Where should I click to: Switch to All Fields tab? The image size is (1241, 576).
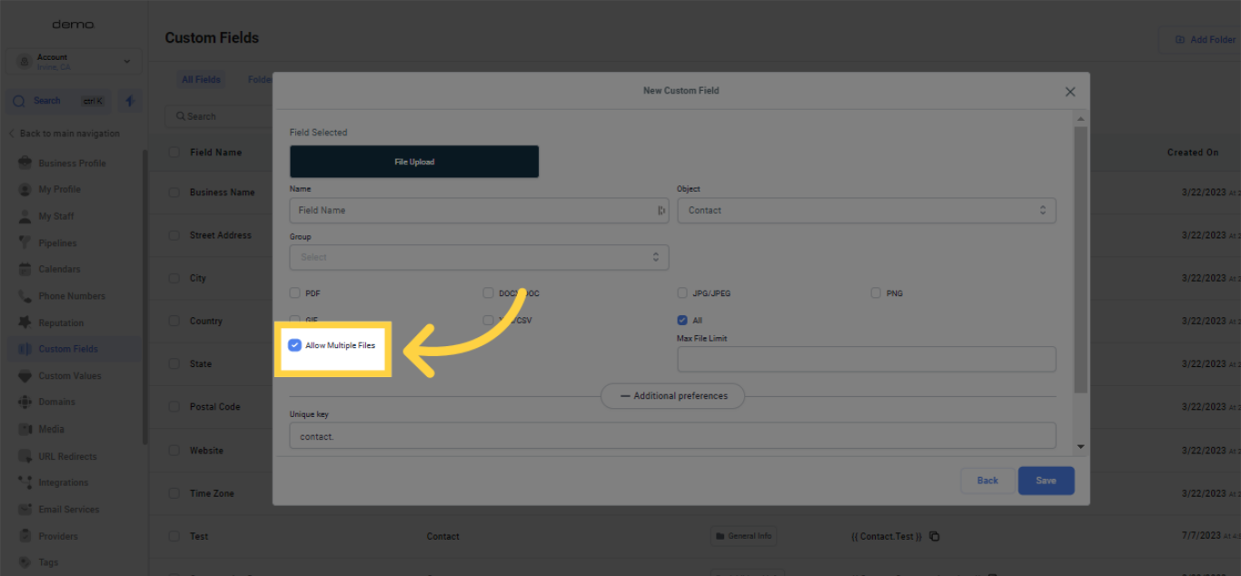pyautogui.click(x=202, y=80)
